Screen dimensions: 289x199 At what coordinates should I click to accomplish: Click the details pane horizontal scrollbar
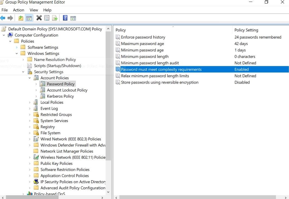coord(197,197)
